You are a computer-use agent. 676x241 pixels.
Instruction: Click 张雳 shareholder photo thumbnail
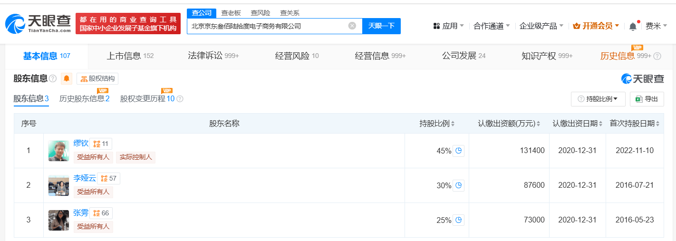click(x=58, y=220)
